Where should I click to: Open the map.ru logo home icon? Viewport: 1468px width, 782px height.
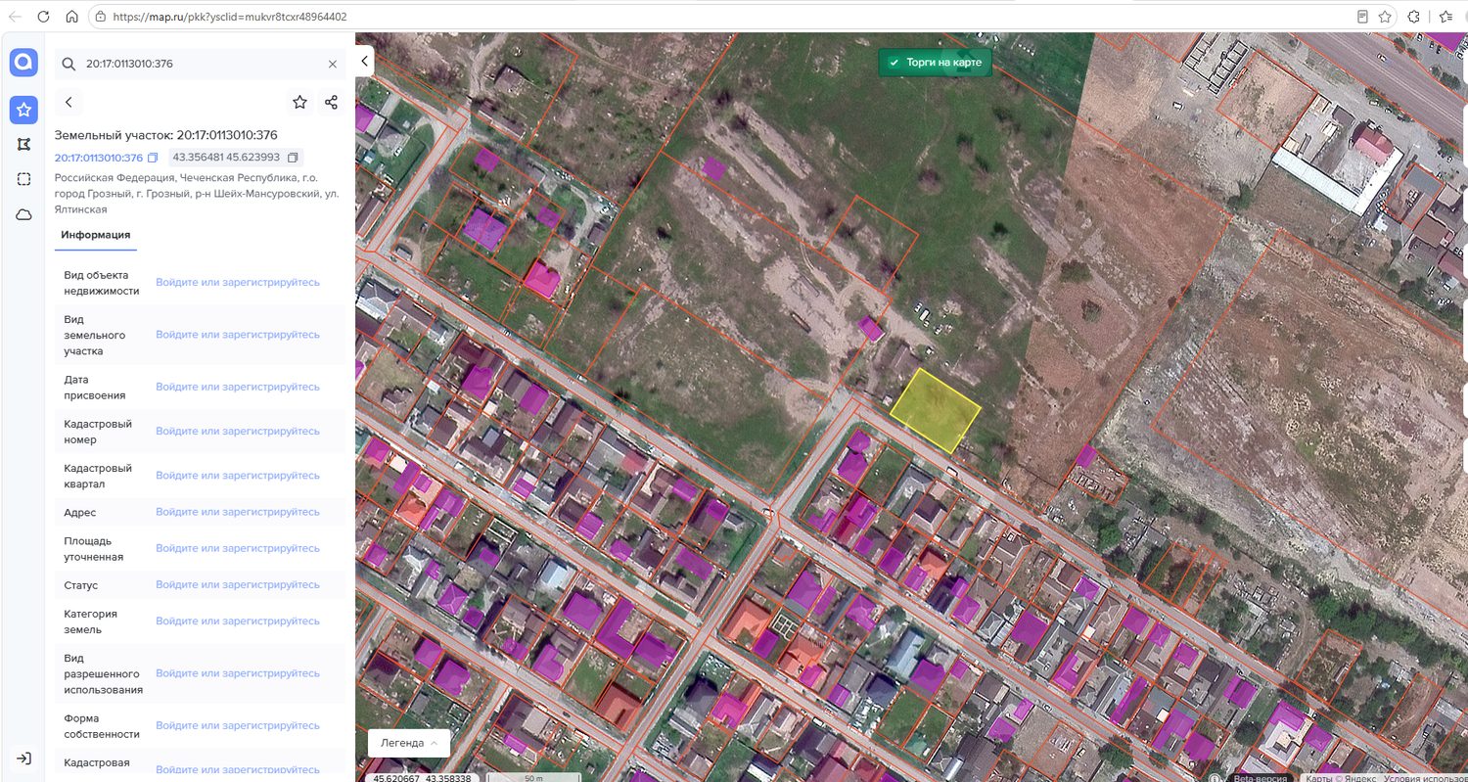pos(23,63)
